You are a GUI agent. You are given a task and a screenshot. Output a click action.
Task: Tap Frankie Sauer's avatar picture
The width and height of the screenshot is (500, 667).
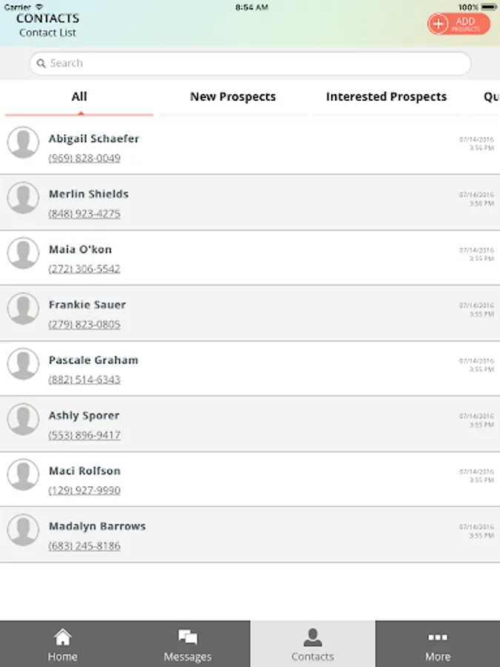coord(23,308)
